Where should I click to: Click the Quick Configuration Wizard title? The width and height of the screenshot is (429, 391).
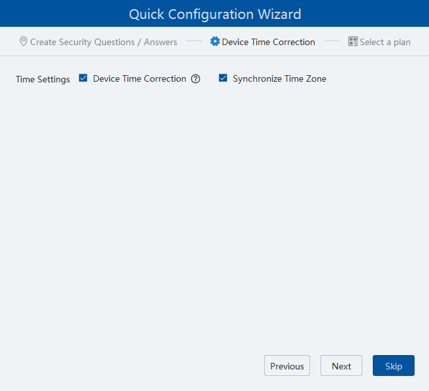tap(214, 14)
